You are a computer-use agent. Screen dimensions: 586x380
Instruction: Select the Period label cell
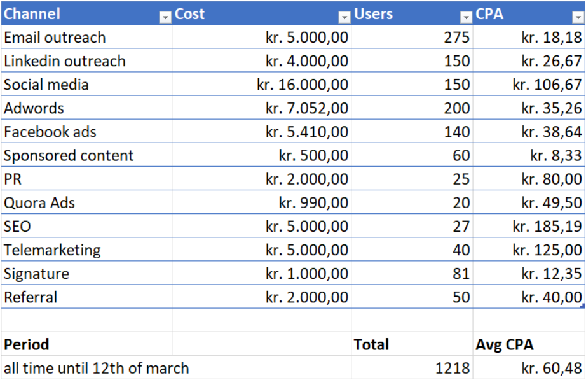tap(86, 344)
